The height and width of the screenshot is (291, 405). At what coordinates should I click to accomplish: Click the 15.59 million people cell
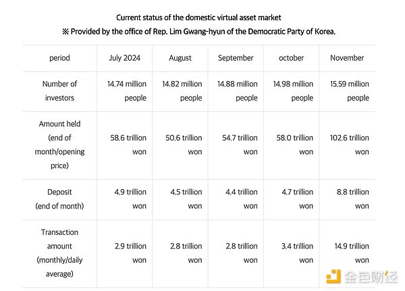point(348,91)
